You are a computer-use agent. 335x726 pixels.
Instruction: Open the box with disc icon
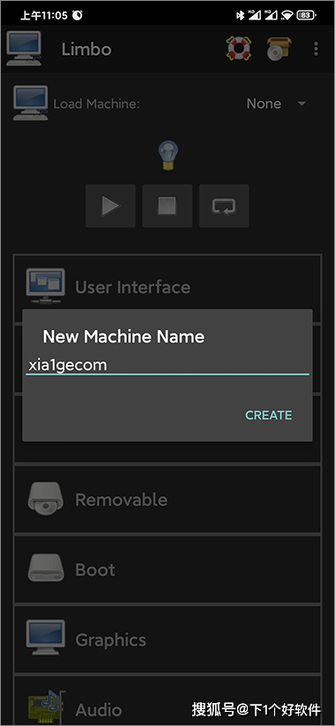point(279,49)
